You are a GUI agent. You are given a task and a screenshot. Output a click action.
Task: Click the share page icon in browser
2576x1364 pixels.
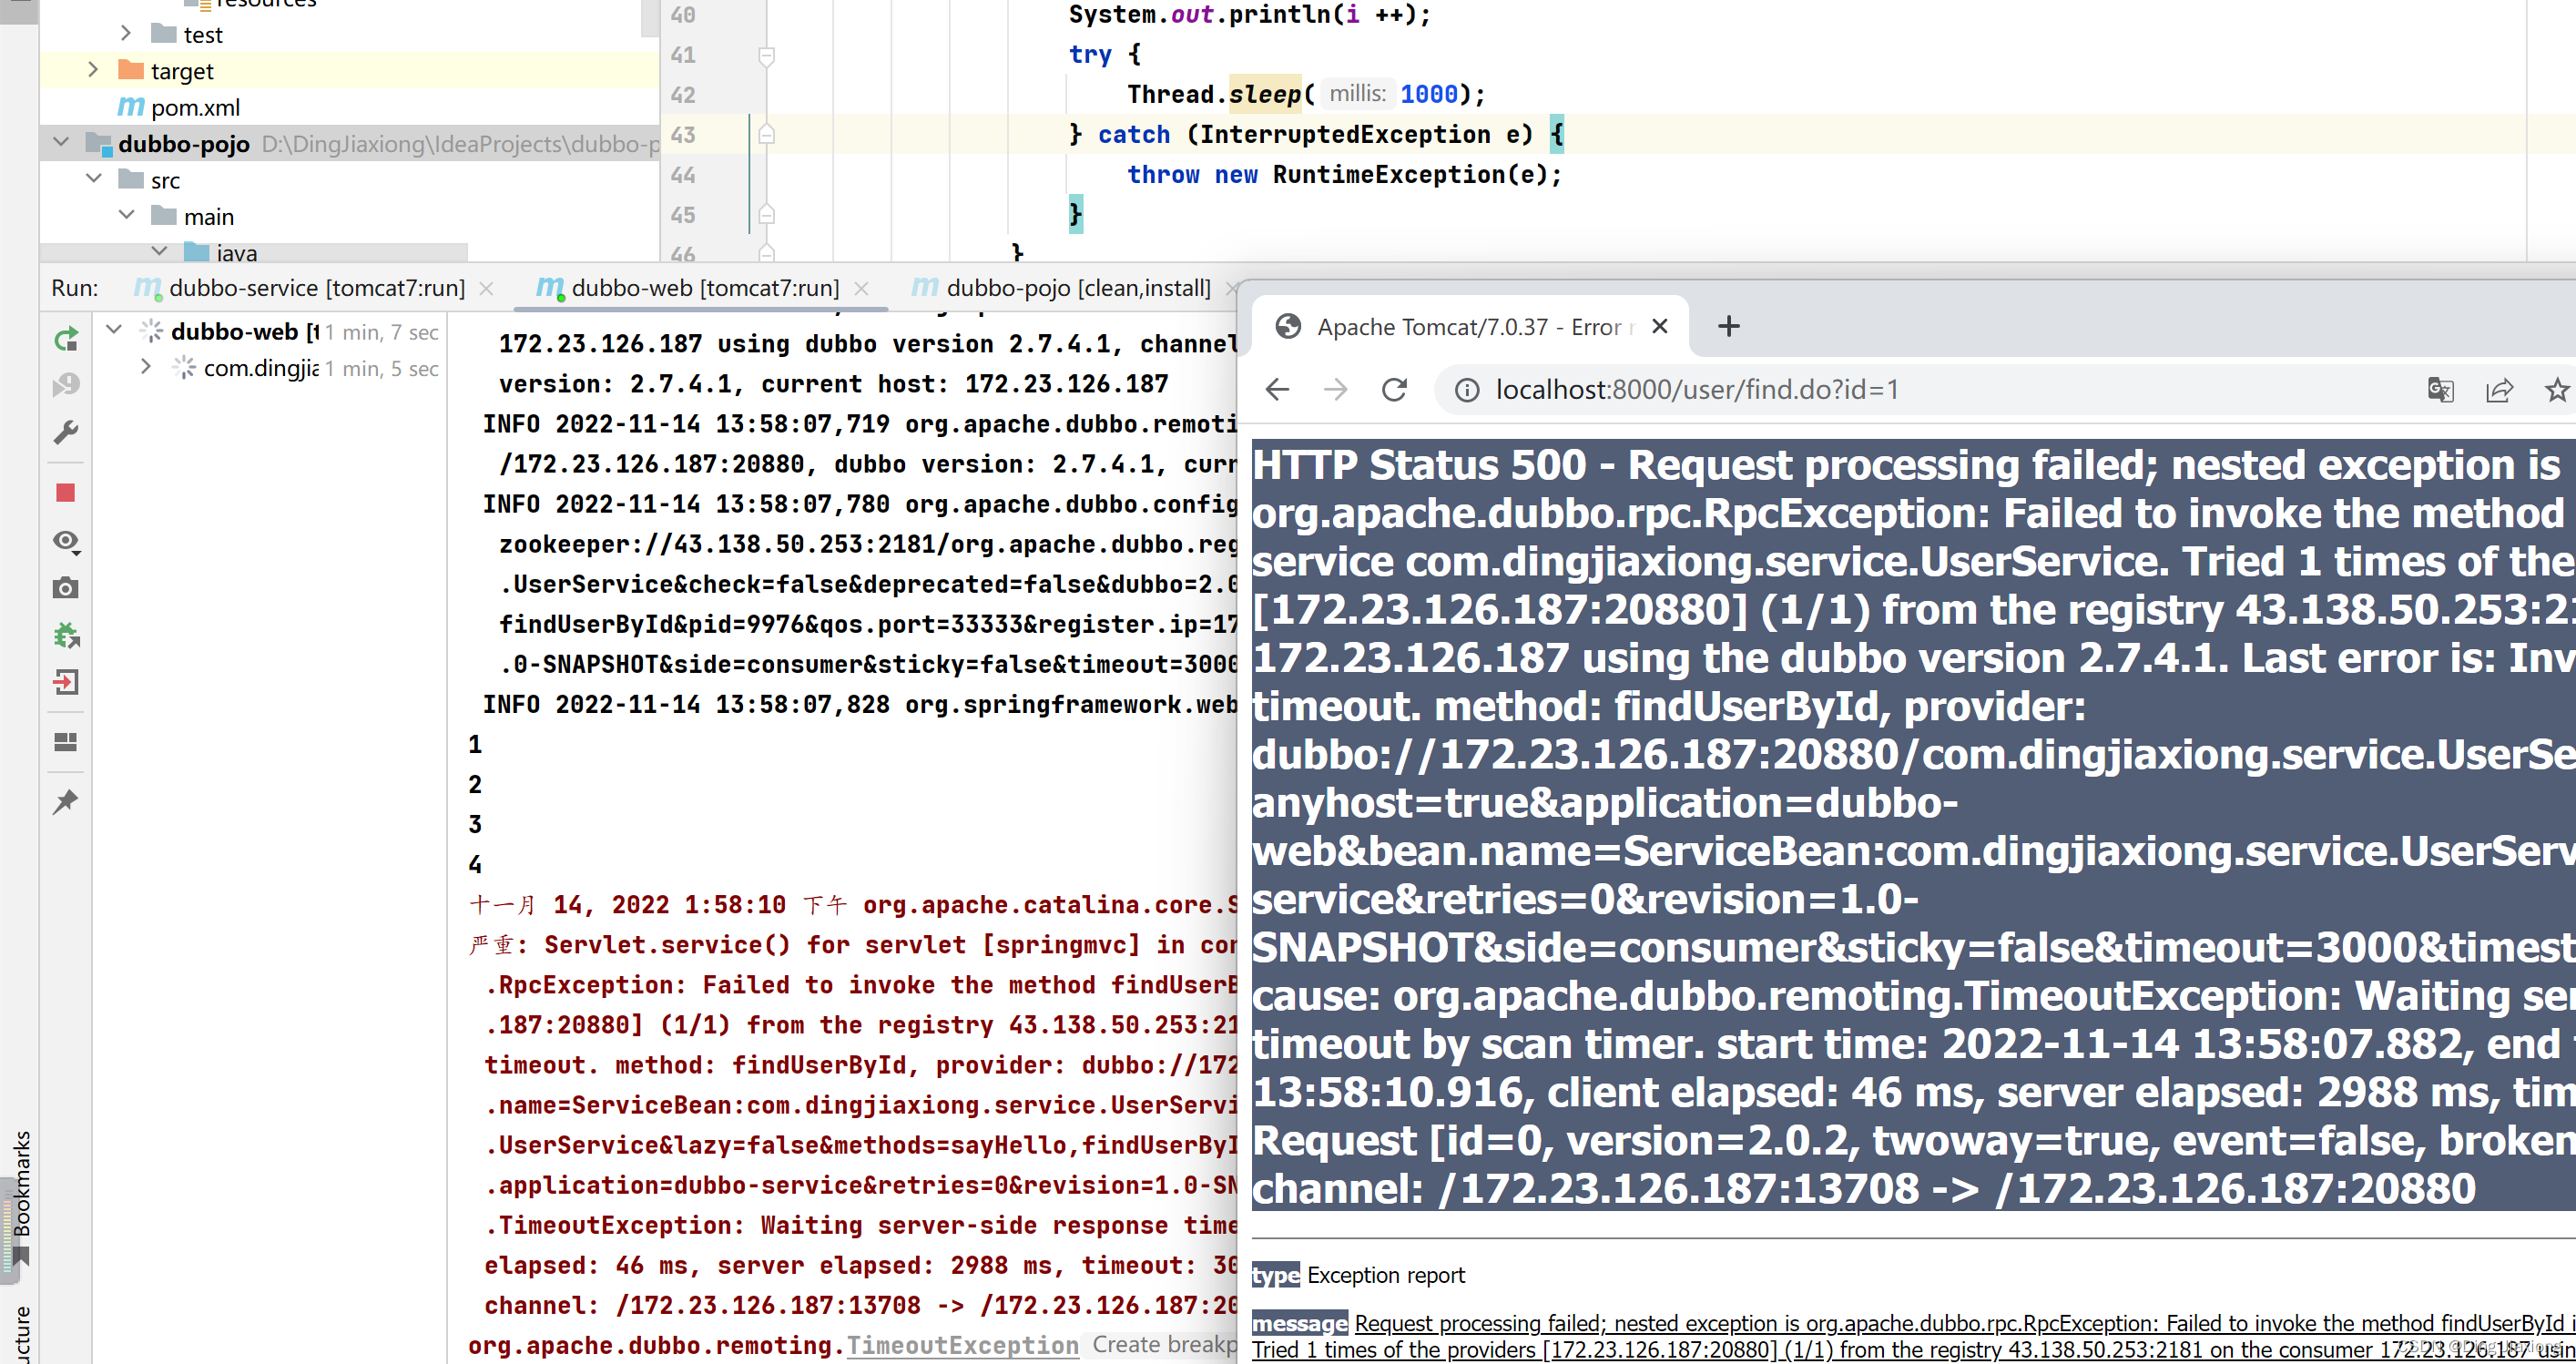coord(2499,390)
